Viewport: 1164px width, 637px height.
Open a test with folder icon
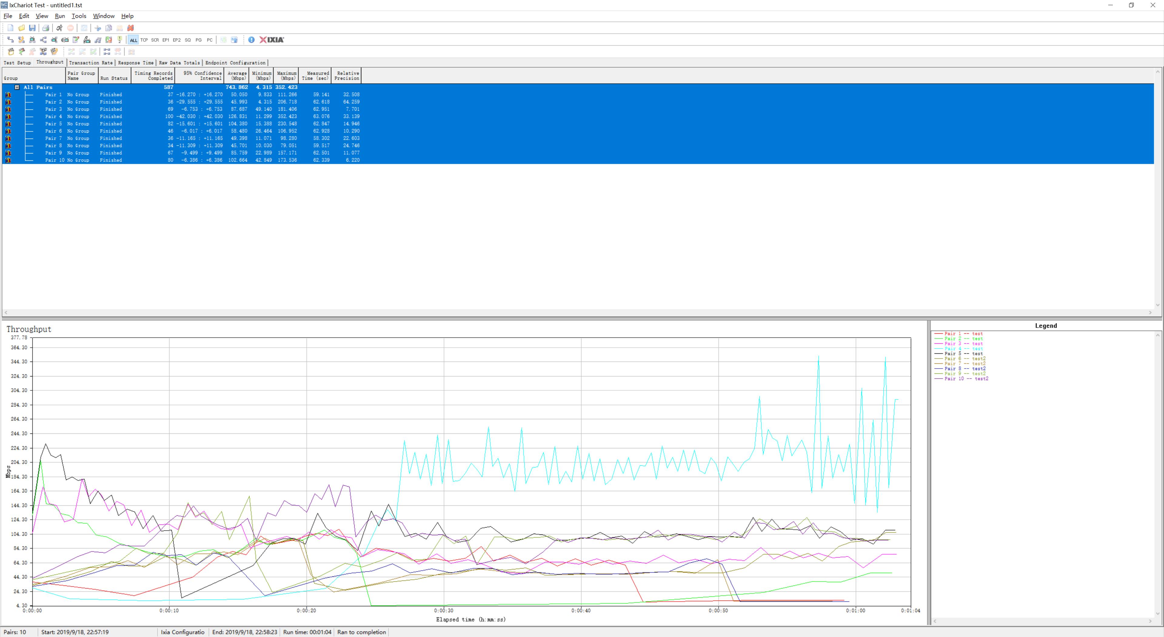coord(21,28)
